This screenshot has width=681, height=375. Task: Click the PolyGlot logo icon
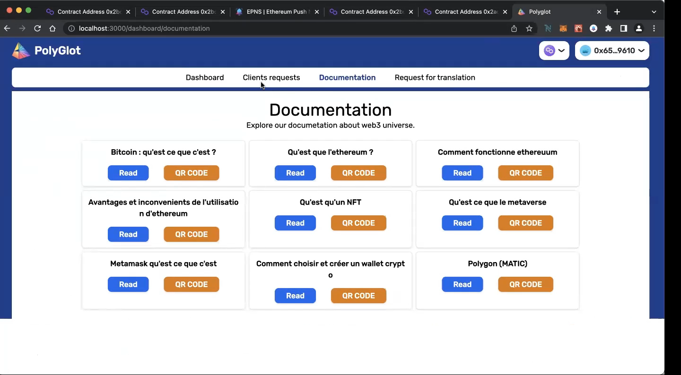(21, 51)
